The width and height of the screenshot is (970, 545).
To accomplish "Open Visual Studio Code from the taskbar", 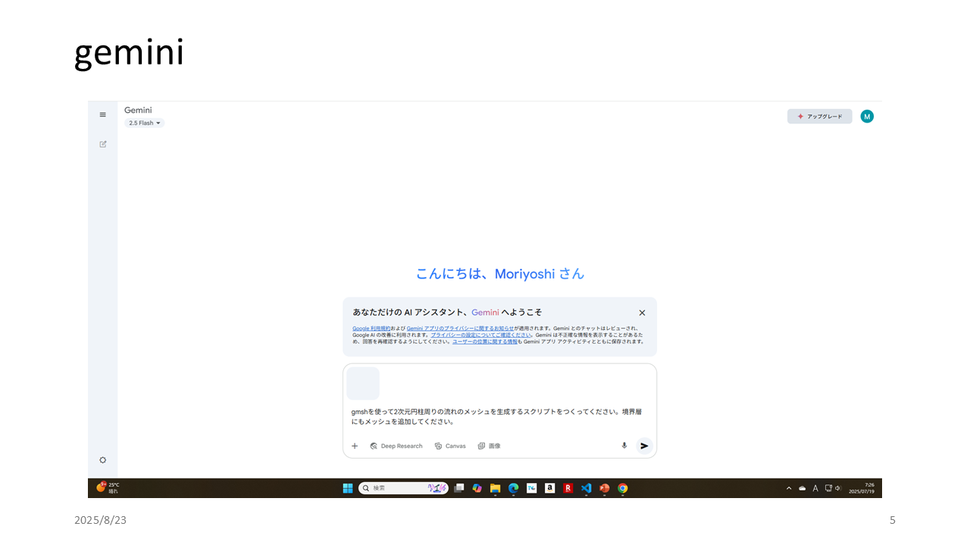I will [586, 488].
